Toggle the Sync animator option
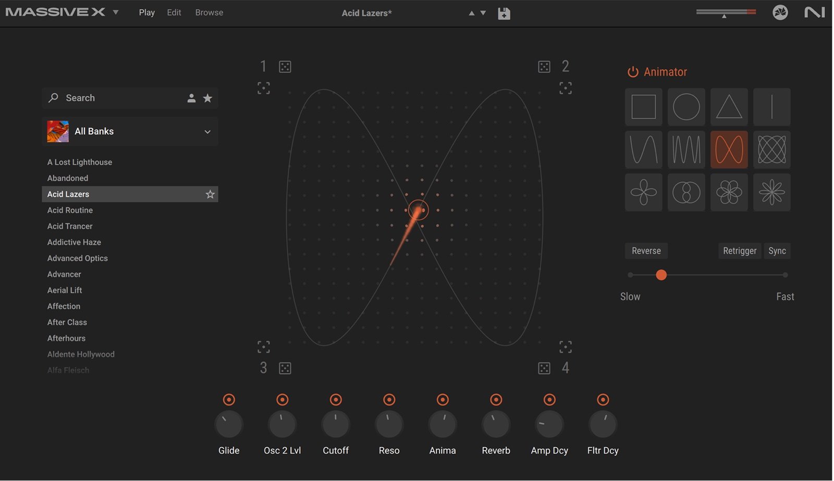The width and height of the screenshot is (834, 481). point(777,251)
